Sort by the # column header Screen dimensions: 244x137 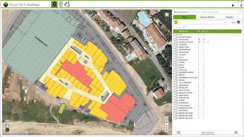pyautogui.click(x=199, y=31)
